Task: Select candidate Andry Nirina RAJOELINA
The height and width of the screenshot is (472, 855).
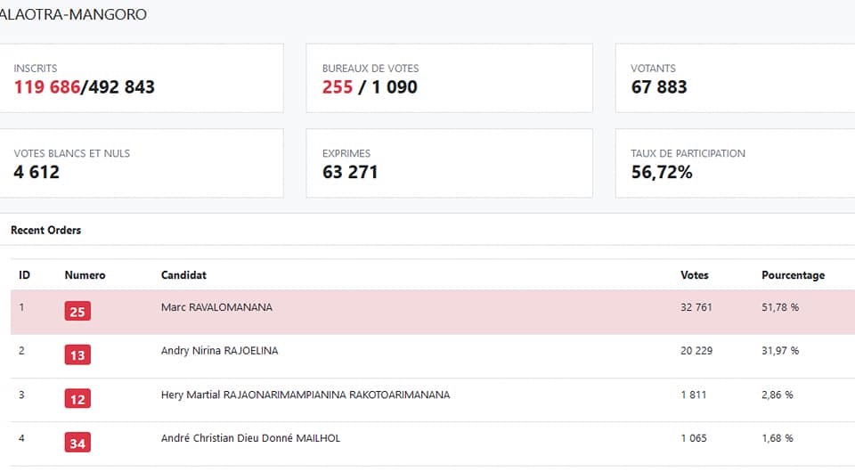Action: pos(219,351)
